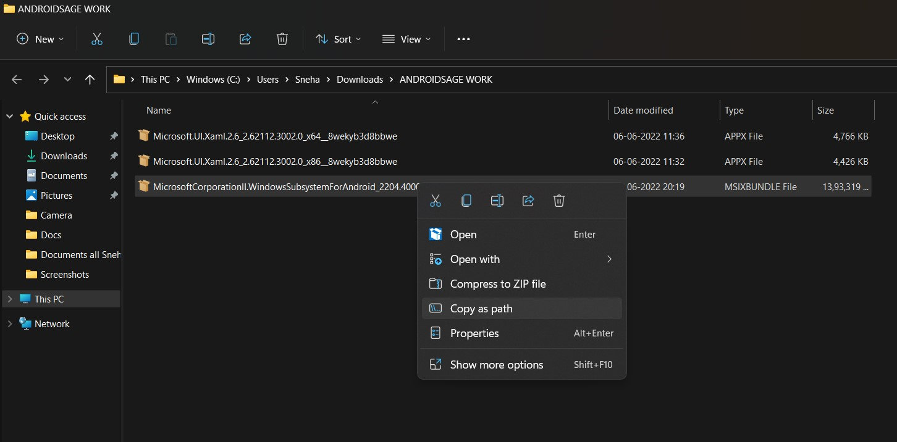This screenshot has height=442, width=897.
Task: Click the pin icon beside Documents
Action: click(x=114, y=175)
